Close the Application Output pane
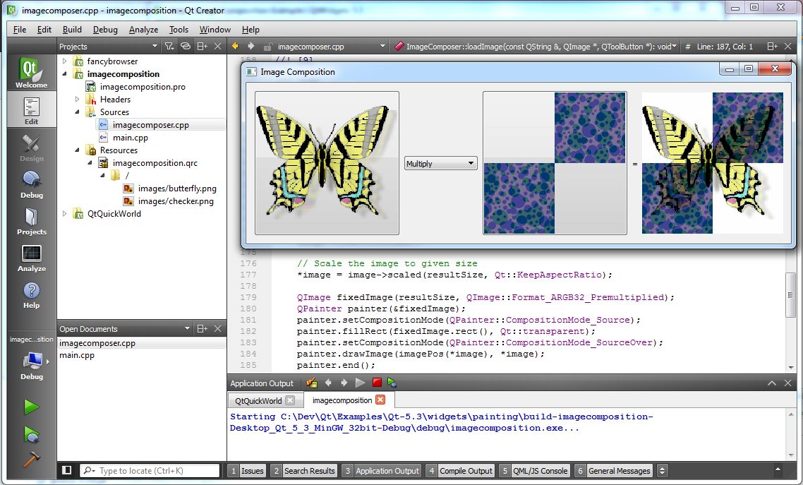 (x=787, y=383)
